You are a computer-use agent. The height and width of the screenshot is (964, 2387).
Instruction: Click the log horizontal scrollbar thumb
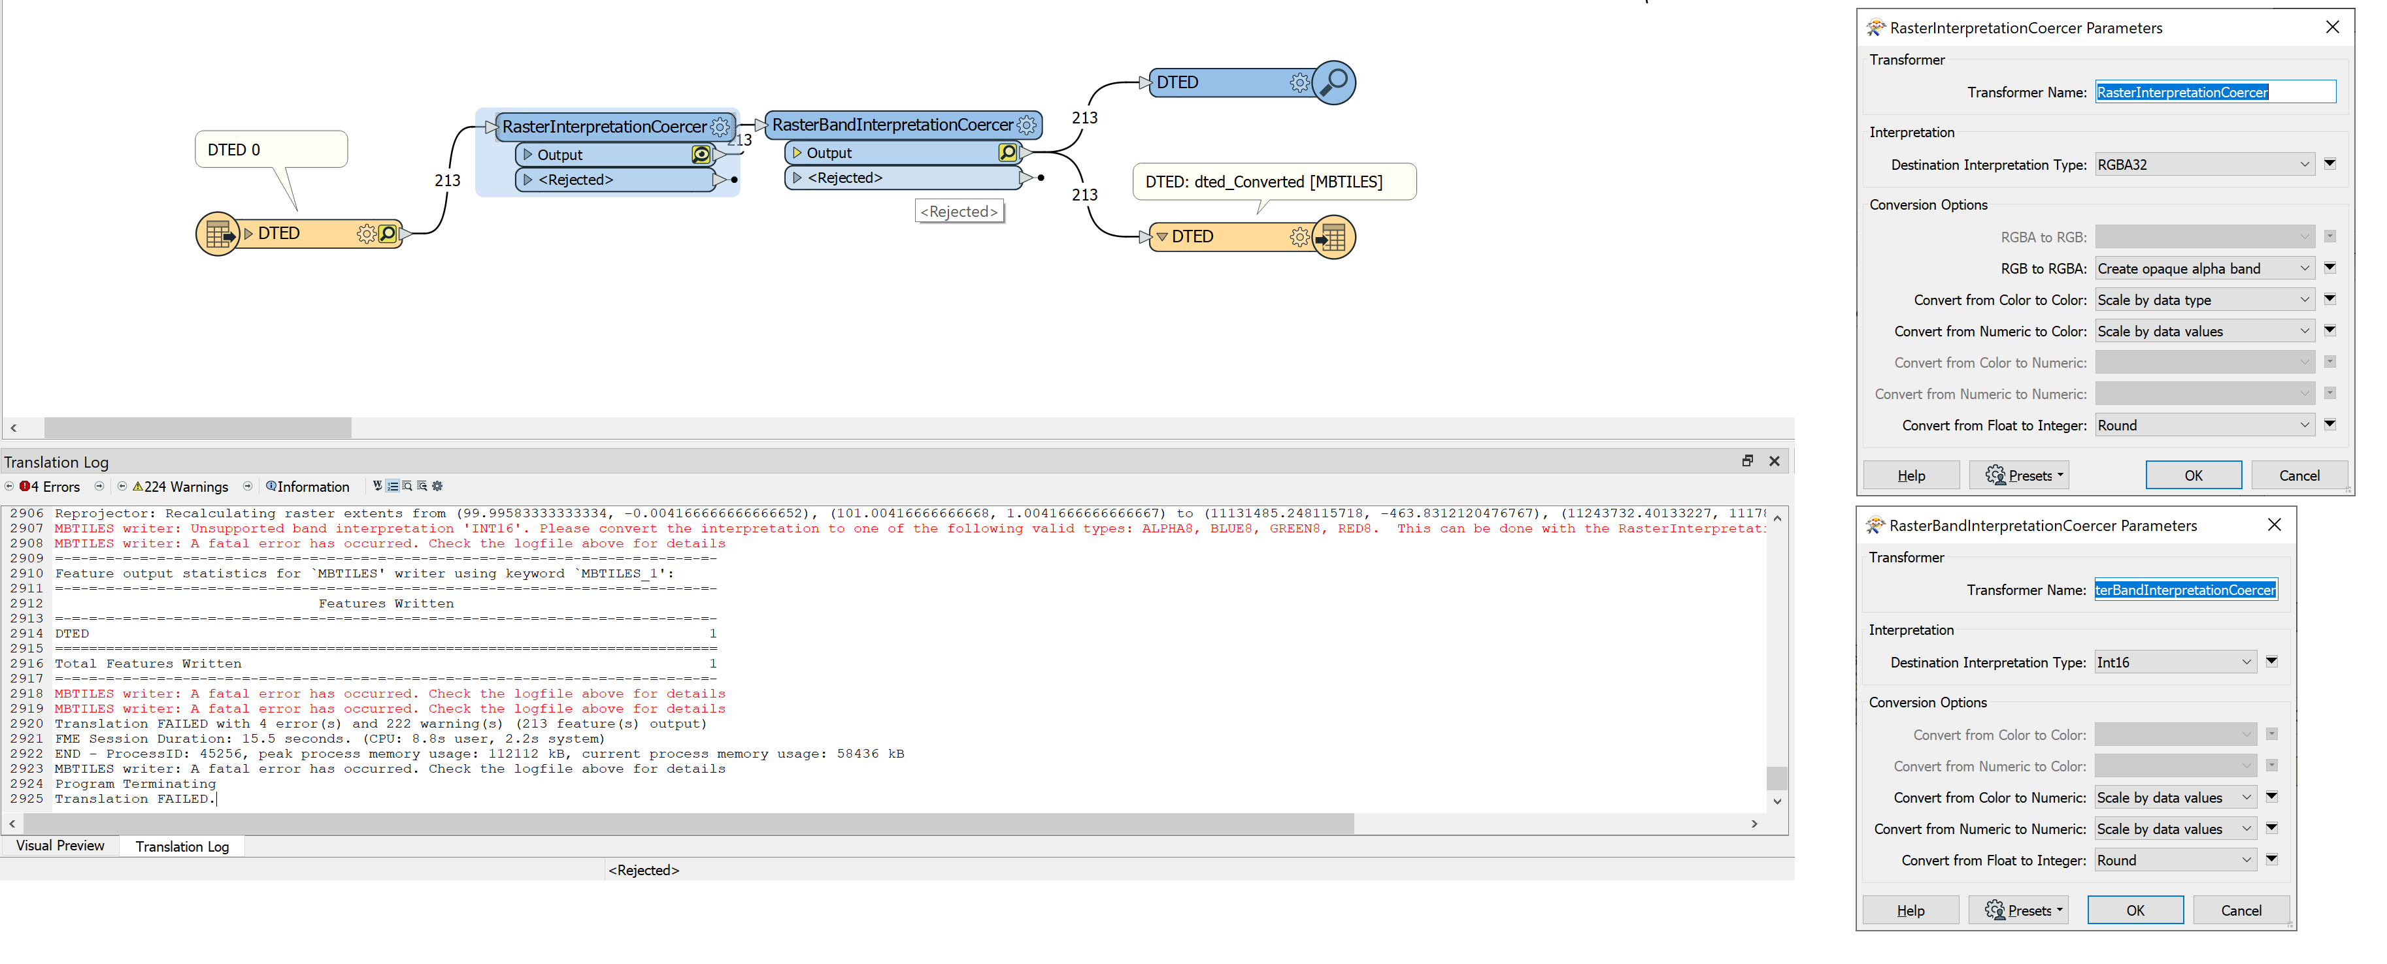click(690, 823)
